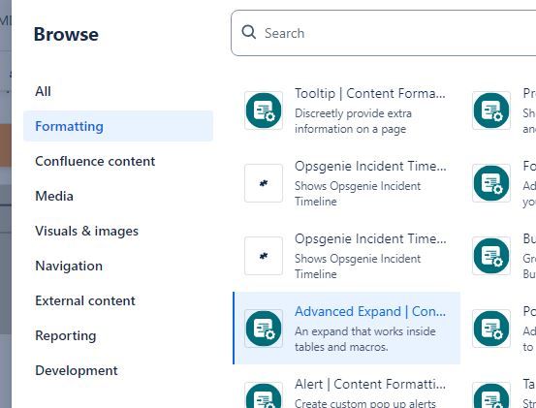536x408 pixels.
Task: Open the Development category
Action: (77, 371)
